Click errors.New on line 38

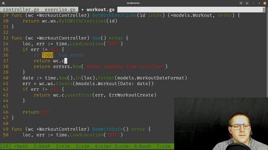tap(67, 67)
